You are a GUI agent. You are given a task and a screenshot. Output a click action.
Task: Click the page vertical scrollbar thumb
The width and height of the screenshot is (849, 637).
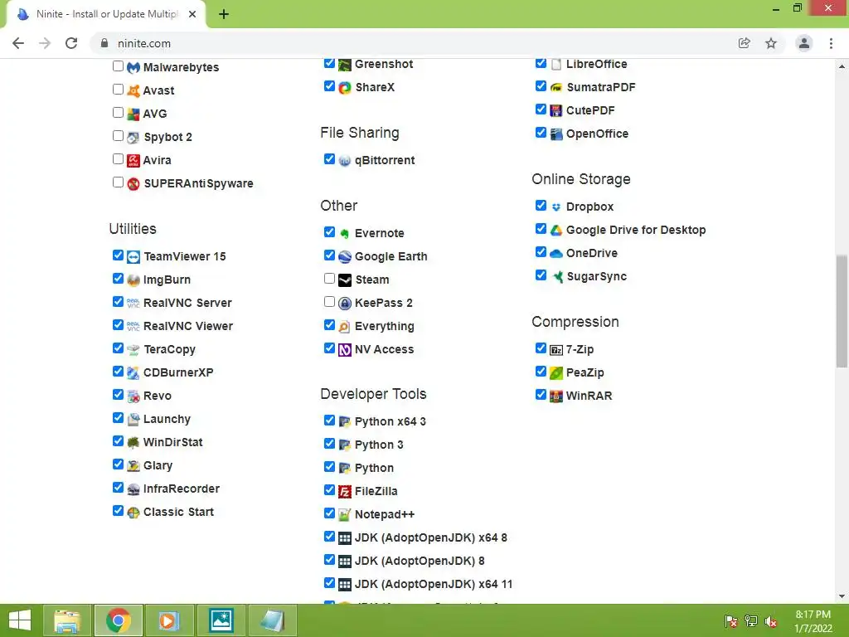pyautogui.click(x=842, y=312)
